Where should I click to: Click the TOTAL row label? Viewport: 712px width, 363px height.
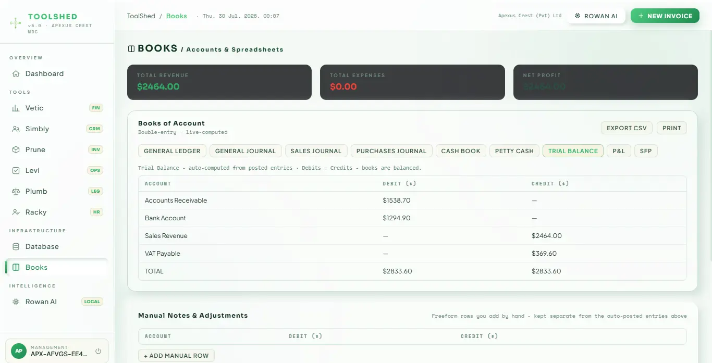click(x=154, y=271)
